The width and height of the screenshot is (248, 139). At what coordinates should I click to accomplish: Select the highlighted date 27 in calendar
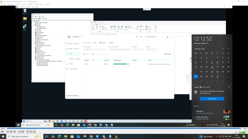[x=196, y=76]
